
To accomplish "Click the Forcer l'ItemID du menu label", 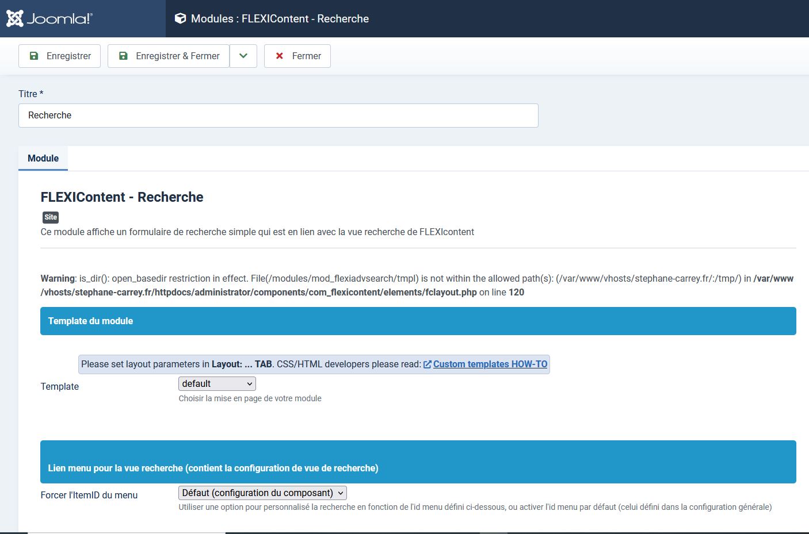I will (89, 495).
